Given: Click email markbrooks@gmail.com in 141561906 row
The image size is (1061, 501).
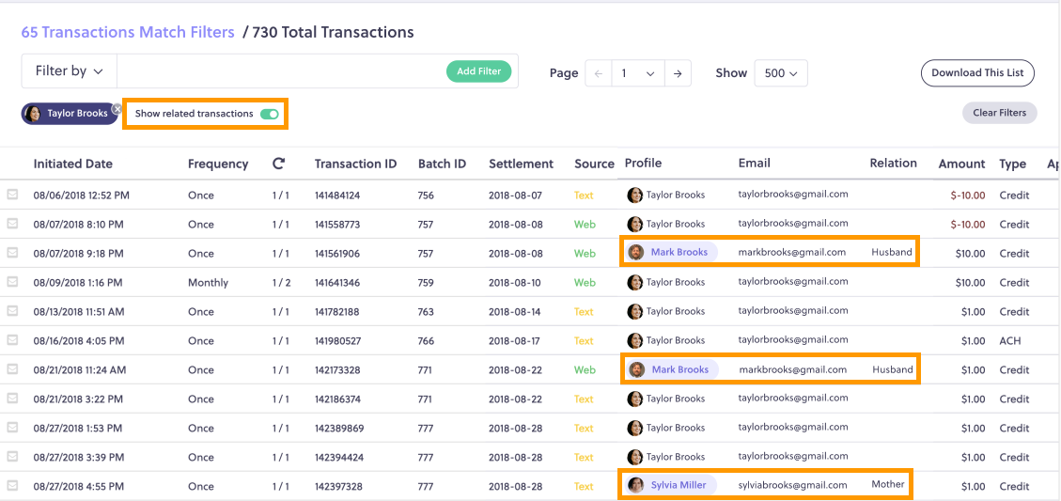Looking at the screenshot, I should click(x=791, y=252).
